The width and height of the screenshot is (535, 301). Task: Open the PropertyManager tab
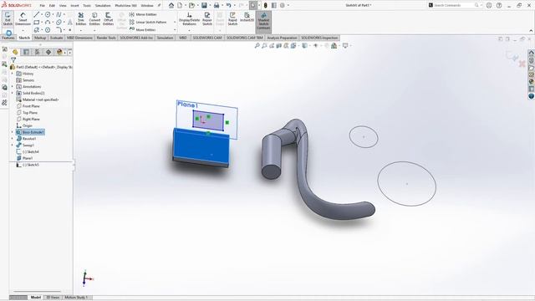coord(26,52)
